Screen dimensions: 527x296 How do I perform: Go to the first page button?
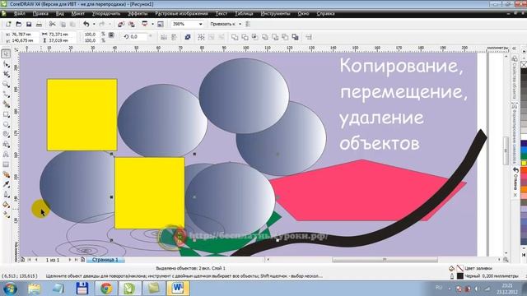(30, 260)
